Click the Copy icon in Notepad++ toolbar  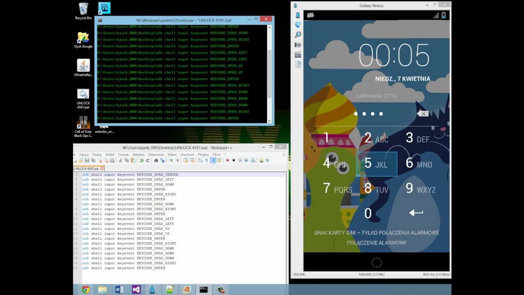[126, 160]
